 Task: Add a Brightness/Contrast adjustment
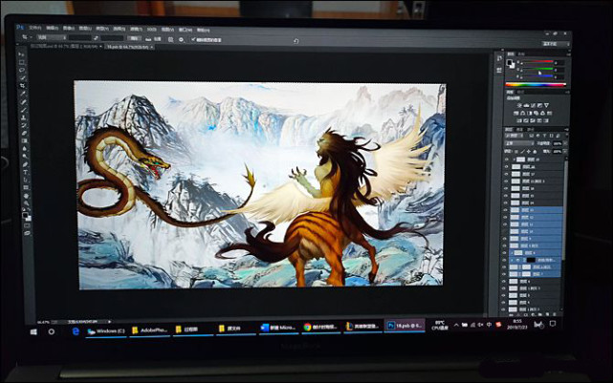click(519, 105)
